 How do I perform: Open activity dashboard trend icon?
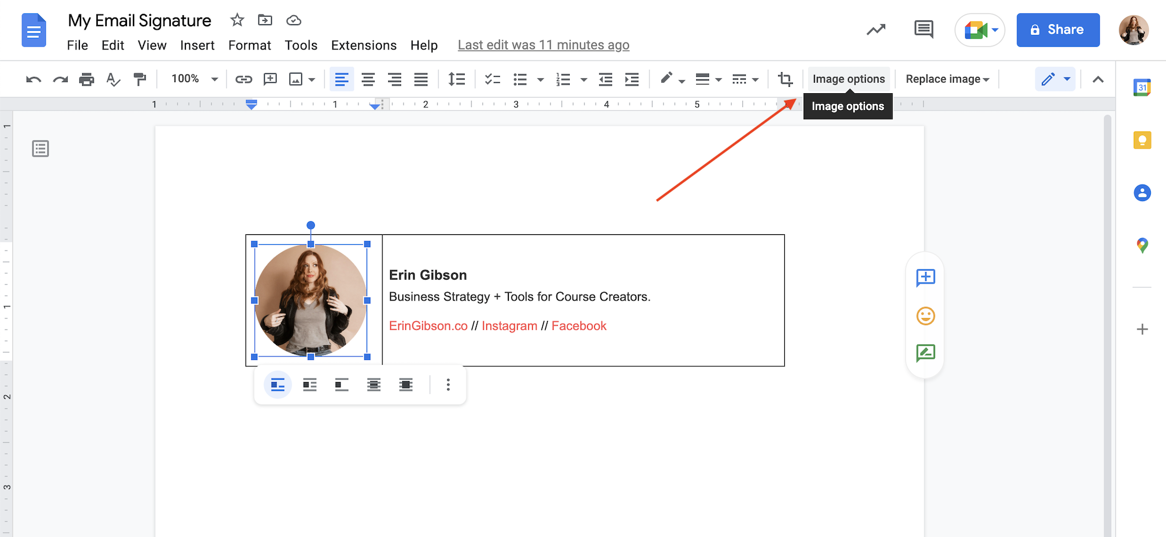pos(876,30)
